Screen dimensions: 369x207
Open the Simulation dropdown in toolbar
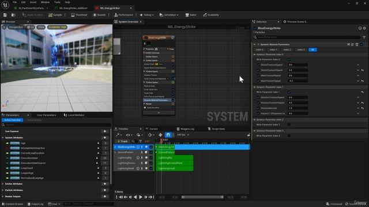pos(169,15)
